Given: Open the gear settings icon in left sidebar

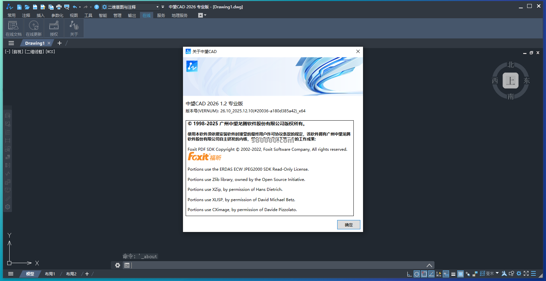Looking at the screenshot, I should [x=8, y=207].
